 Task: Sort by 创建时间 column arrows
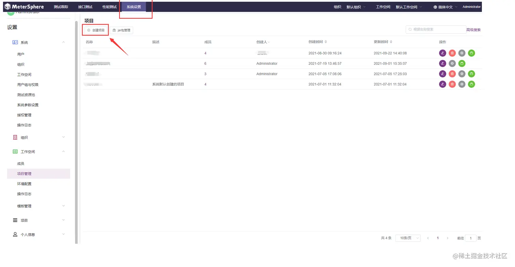click(x=326, y=42)
